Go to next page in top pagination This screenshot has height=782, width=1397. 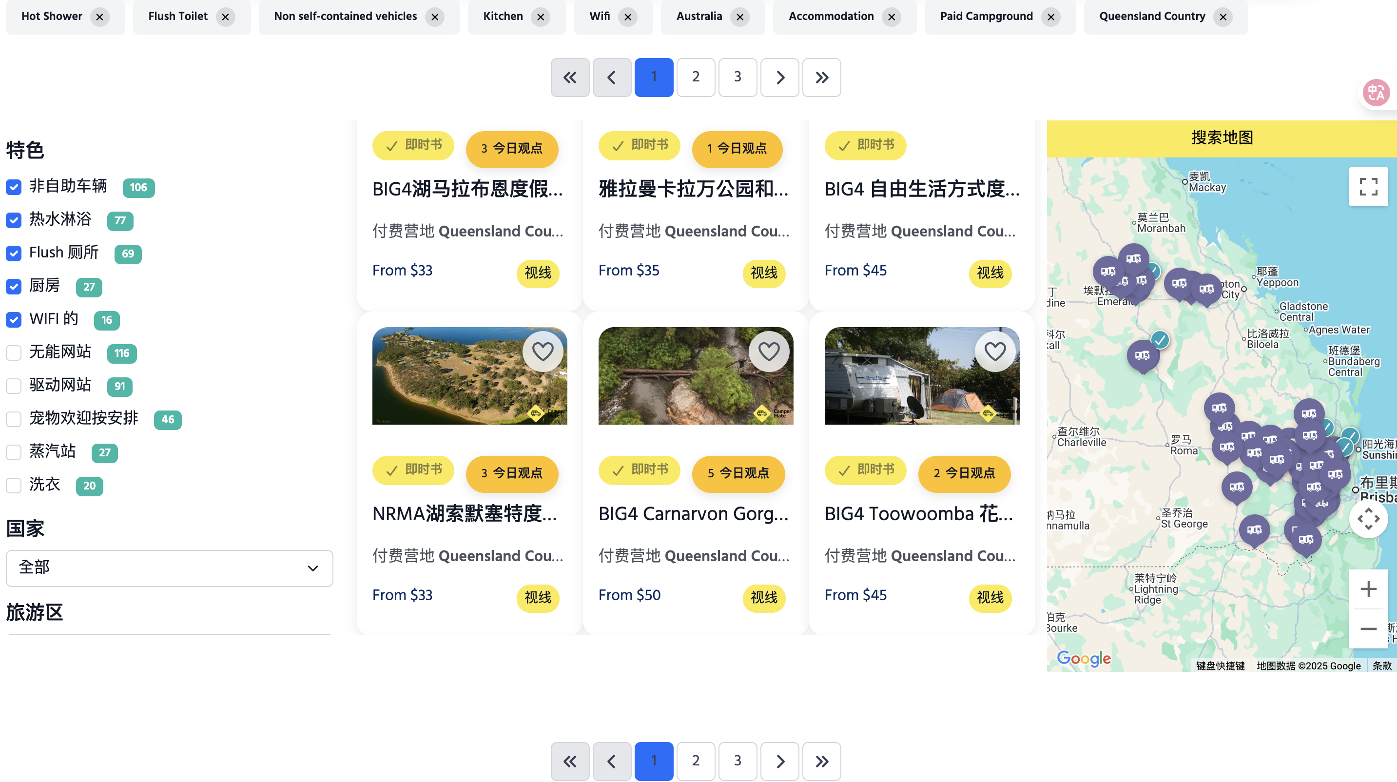point(780,77)
